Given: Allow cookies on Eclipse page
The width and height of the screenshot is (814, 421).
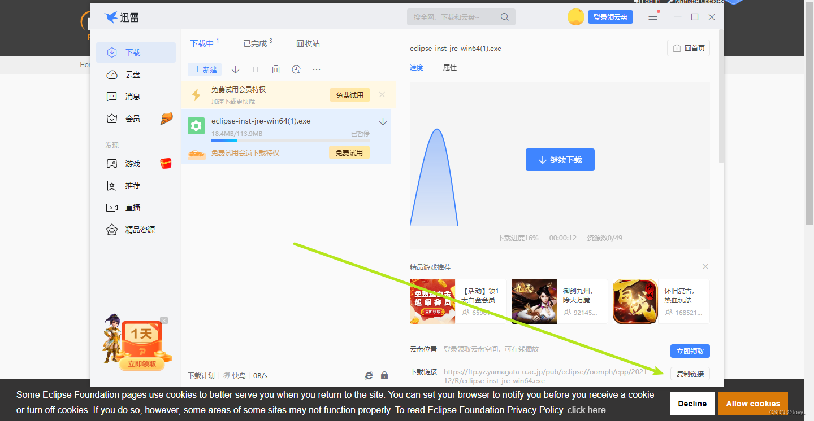Looking at the screenshot, I should tap(753, 404).
